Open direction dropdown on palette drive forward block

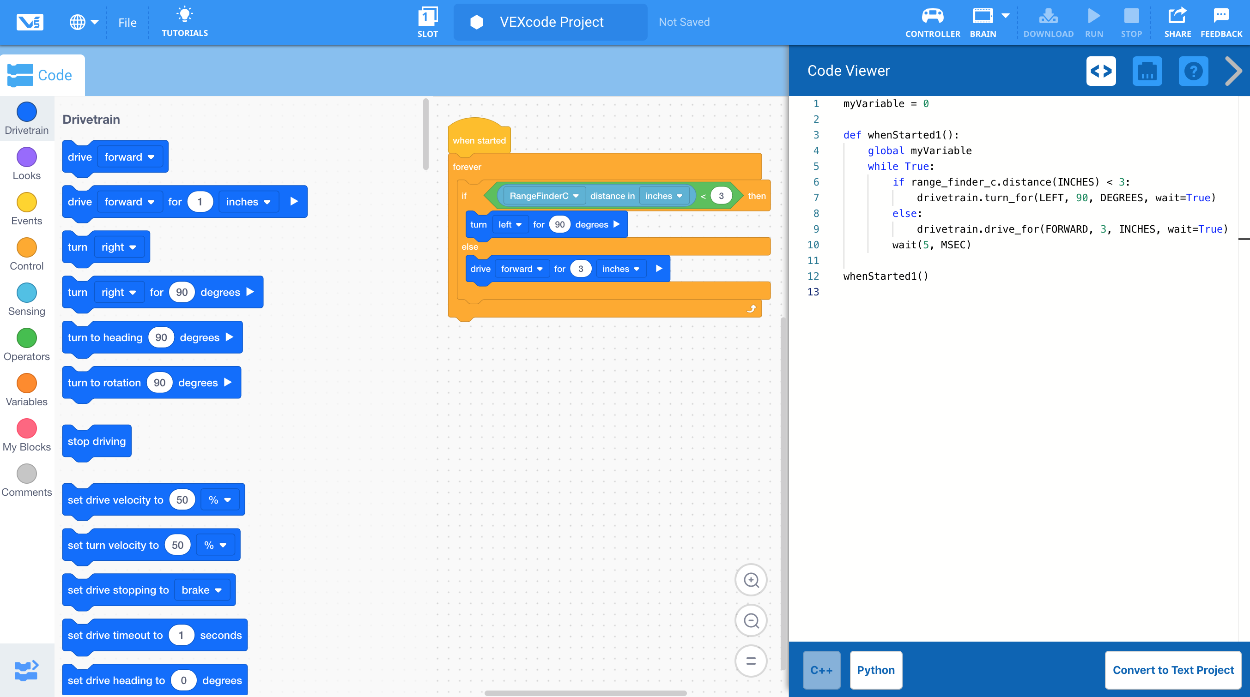click(x=129, y=156)
